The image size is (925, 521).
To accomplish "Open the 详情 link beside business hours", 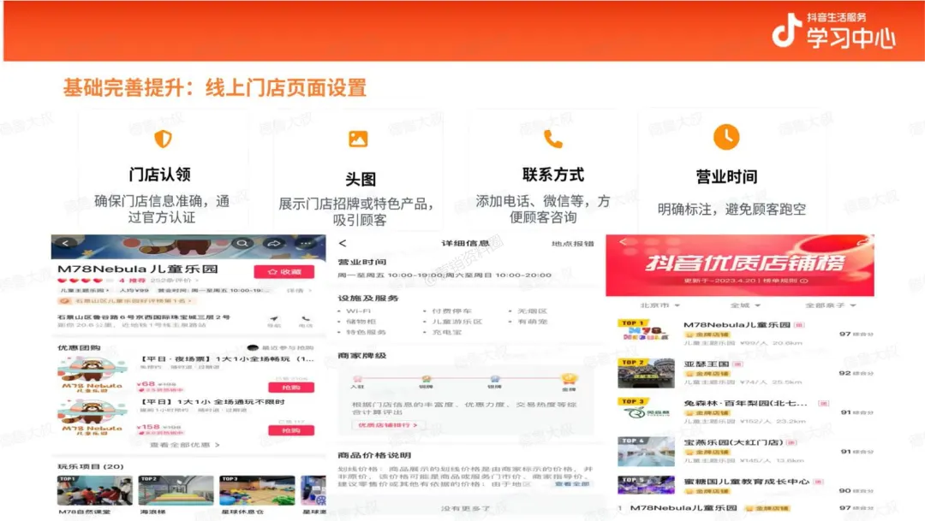I will pyautogui.click(x=299, y=291).
